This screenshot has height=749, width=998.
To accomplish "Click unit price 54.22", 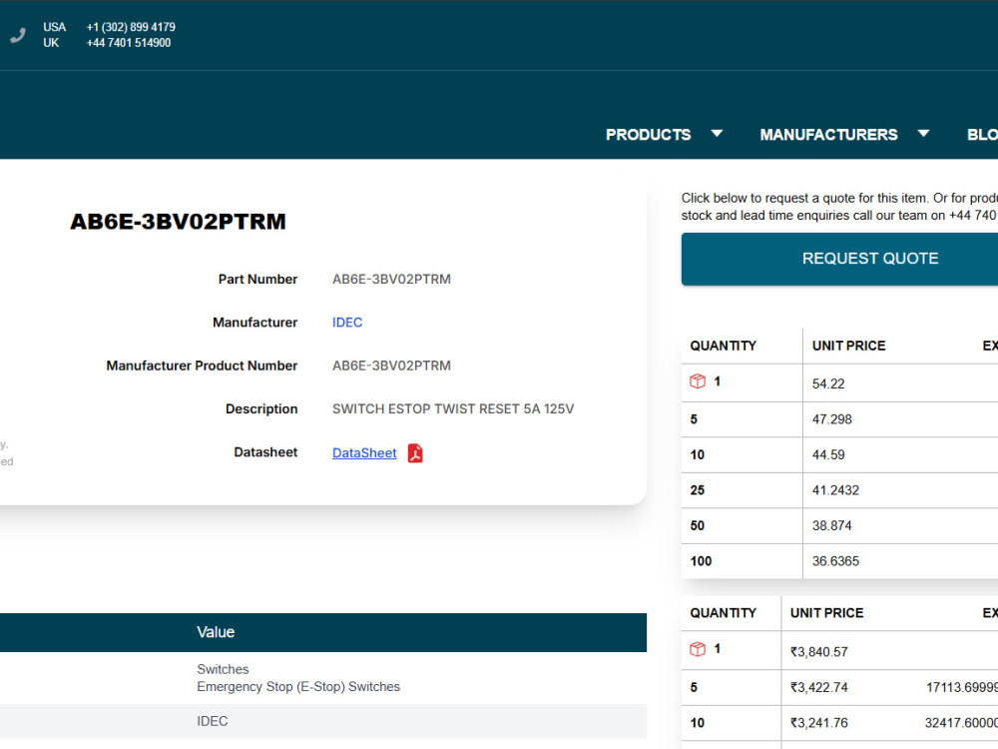I will click(x=828, y=383).
